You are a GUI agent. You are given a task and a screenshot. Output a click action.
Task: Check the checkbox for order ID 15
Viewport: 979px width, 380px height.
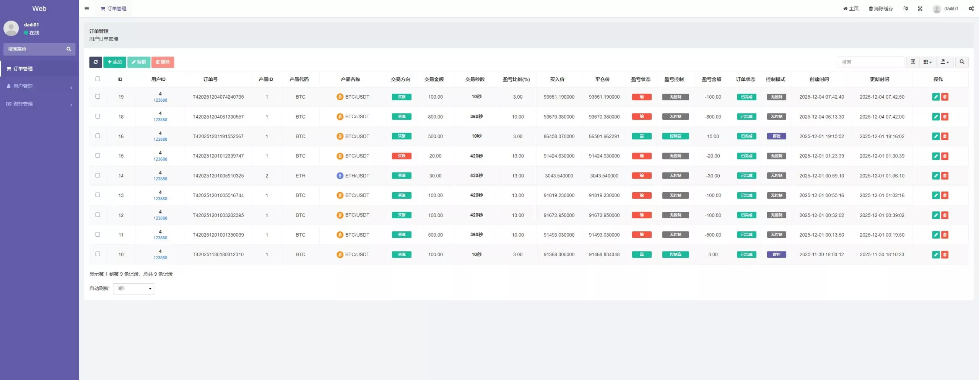click(x=98, y=155)
